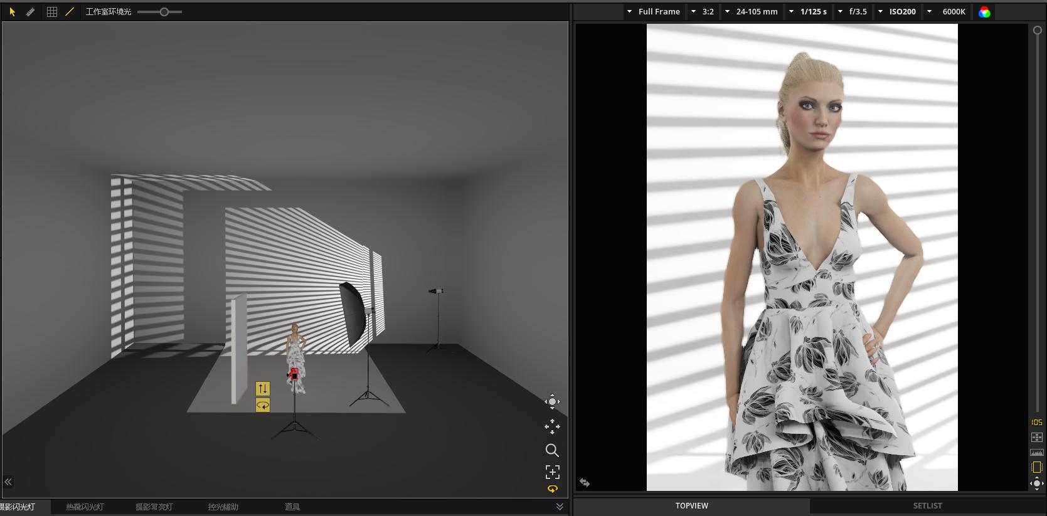Select the arrow pointer tool

coord(12,11)
